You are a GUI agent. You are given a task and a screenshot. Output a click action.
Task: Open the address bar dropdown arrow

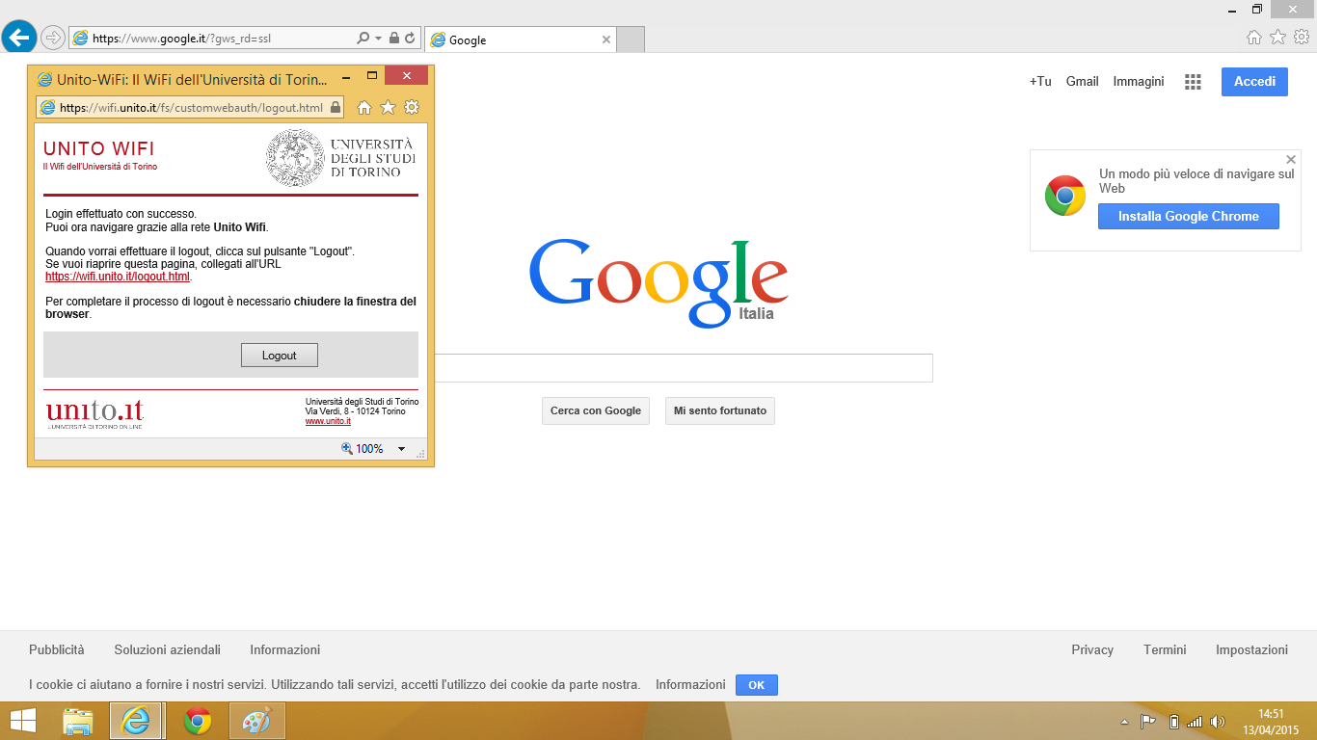(378, 39)
